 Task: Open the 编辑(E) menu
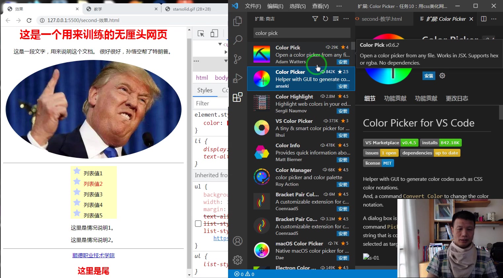coord(275,6)
